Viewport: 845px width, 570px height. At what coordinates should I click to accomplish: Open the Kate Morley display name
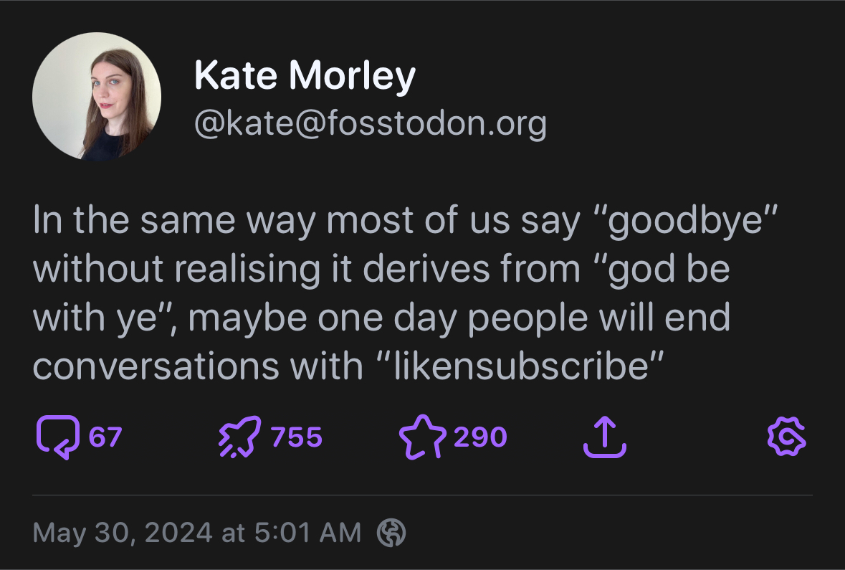pyautogui.click(x=305, y=75)
